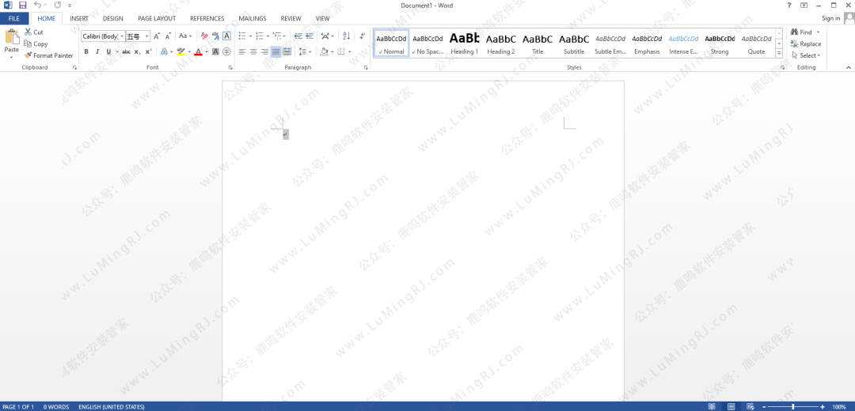The height and width of the screenshot is (411, 855).
Task: Click the Grow Font icon
Action: pyautogui.click(x=157, y=36)
